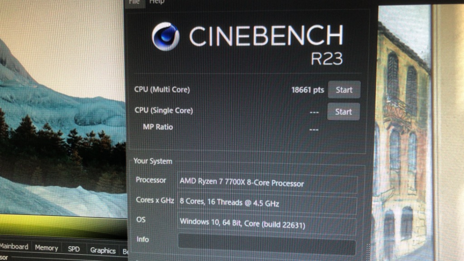Viewport: 464px width, 261px height.
Task: Click the 18661 pts multi core score
Action: click(x=308, y=90)
